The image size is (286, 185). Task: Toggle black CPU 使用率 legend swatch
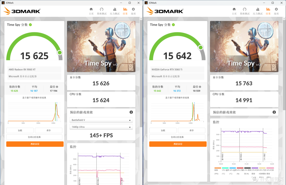[248, 168]
